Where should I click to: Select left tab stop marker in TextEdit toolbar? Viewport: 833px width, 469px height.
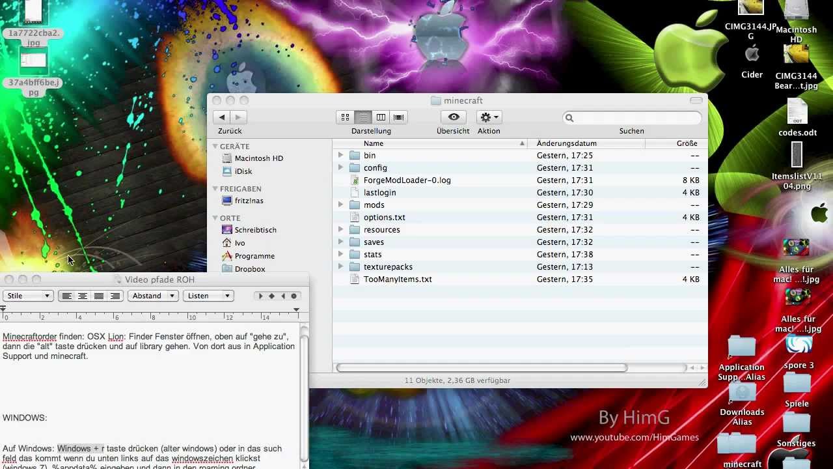pyautogui.click(x=261, y=296)
